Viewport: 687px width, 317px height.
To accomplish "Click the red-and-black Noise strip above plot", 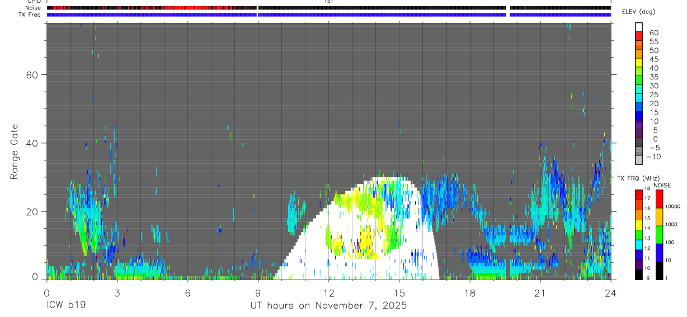I will tap(329, 8).
